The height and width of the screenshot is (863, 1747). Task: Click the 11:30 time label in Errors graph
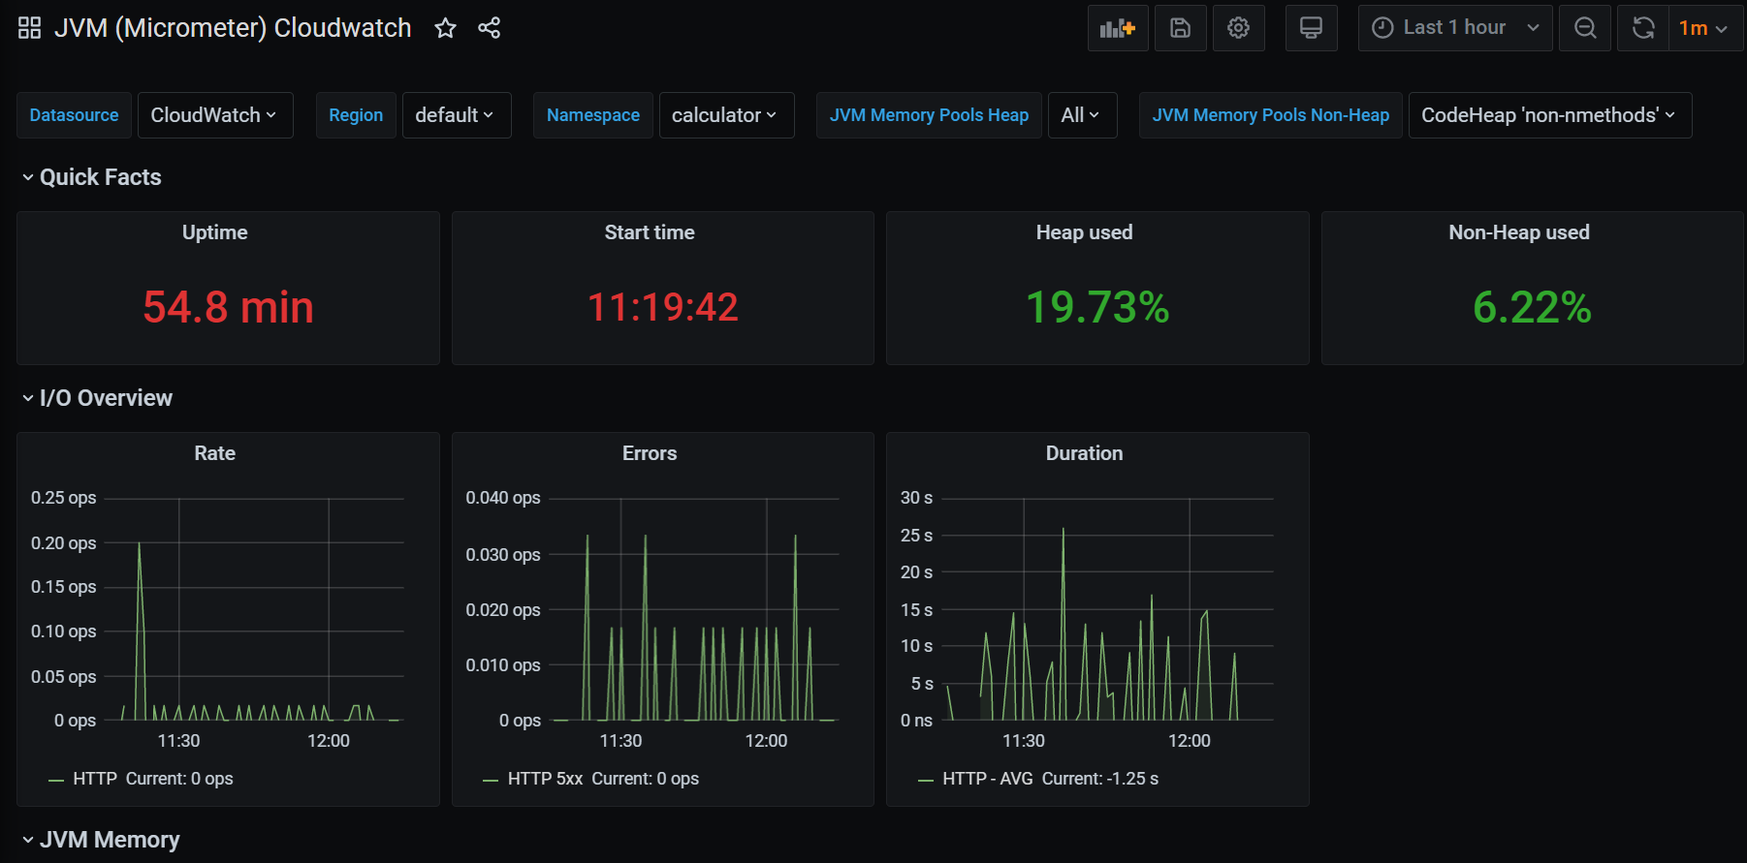coord(620,741)
